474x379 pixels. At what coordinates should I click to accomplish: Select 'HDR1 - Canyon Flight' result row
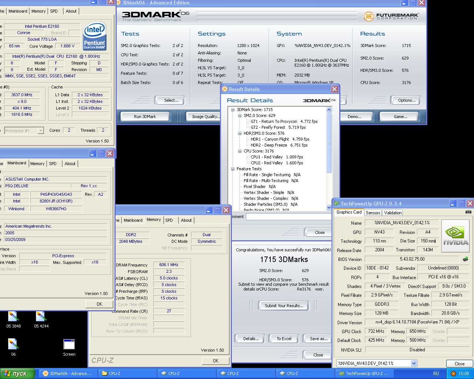point(280,139)
